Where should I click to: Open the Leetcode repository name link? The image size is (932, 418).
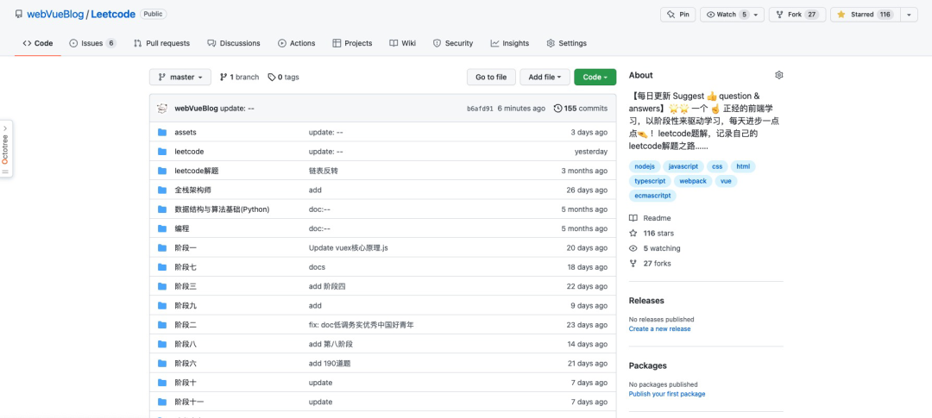(x=113, y=15)
